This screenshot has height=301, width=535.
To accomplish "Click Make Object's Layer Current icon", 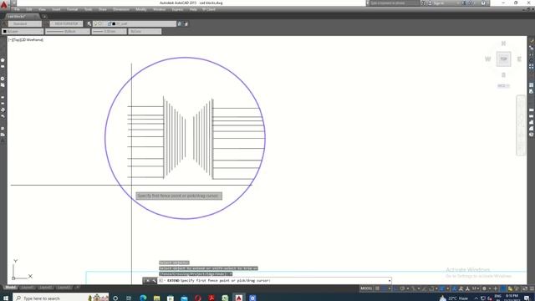I will [x=180, y=24].
